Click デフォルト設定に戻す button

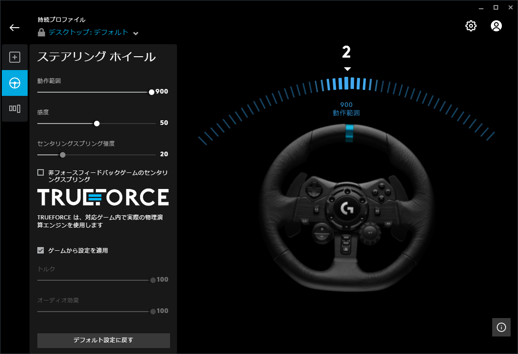pyautogui.click(x=104, y=340)
